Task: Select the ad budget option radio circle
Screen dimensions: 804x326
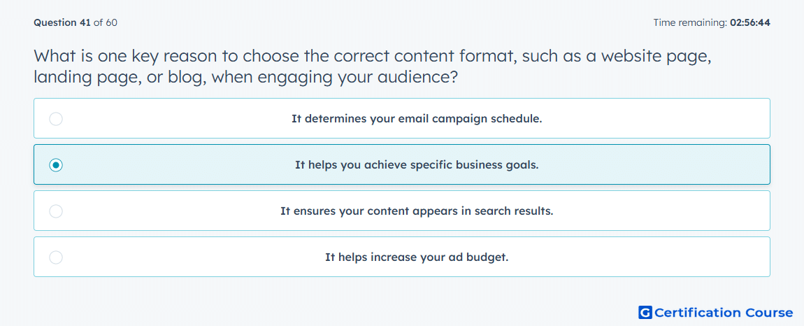Action: [x=56, y=257]
